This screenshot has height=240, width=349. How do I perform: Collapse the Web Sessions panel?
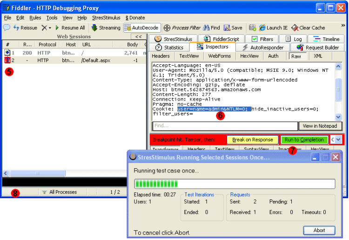tap(139, 36)
